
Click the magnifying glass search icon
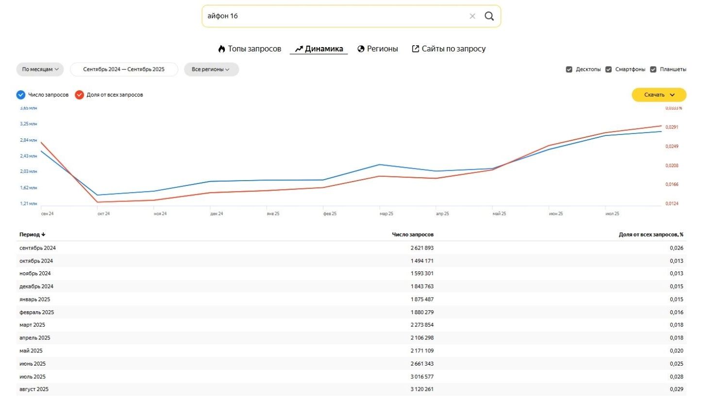[489, 16]
